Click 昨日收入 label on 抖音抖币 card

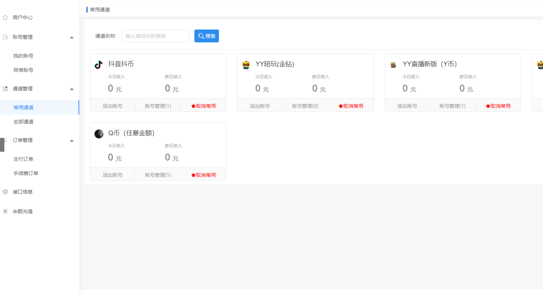[173, 77]
